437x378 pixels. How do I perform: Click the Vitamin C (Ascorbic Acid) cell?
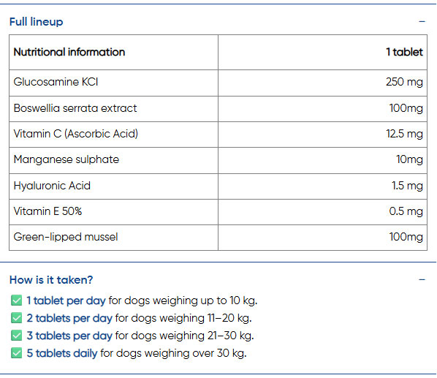pyautogui.click(x=114, y=135)
